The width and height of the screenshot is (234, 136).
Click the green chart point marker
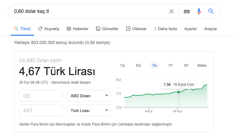[179, 92]
